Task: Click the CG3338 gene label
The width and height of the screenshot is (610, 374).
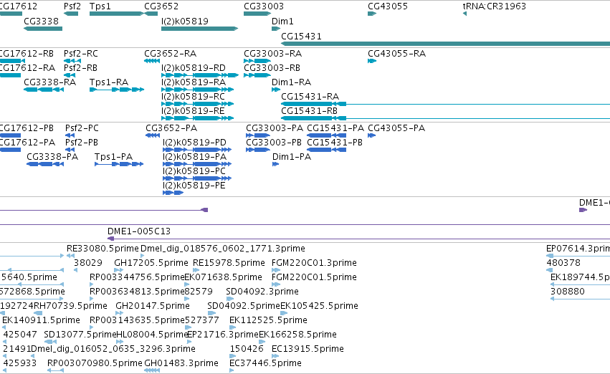Action: pos(42,21)
